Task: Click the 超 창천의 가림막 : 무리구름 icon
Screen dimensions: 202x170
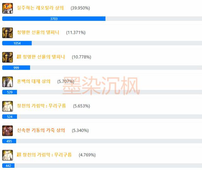Action: coord(8,155)
